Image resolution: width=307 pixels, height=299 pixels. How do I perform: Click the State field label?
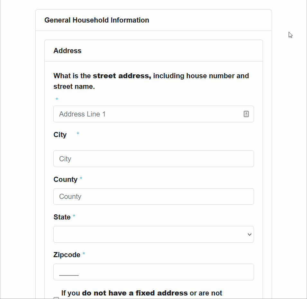coord(62,217)
